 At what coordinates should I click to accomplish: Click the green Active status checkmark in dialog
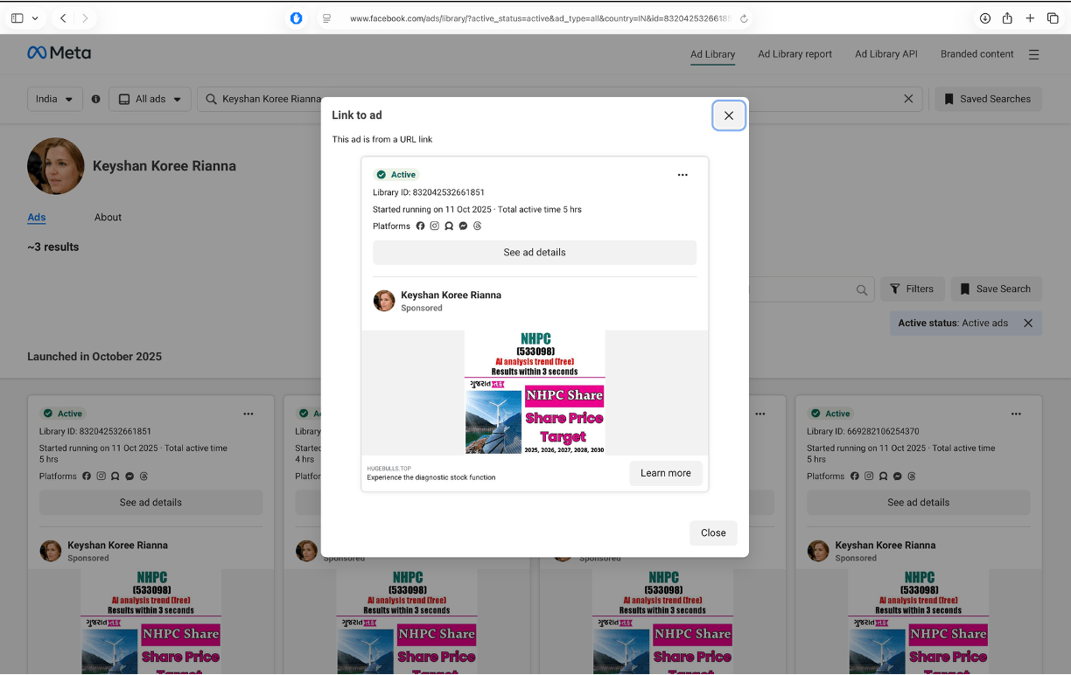[381, 175]
